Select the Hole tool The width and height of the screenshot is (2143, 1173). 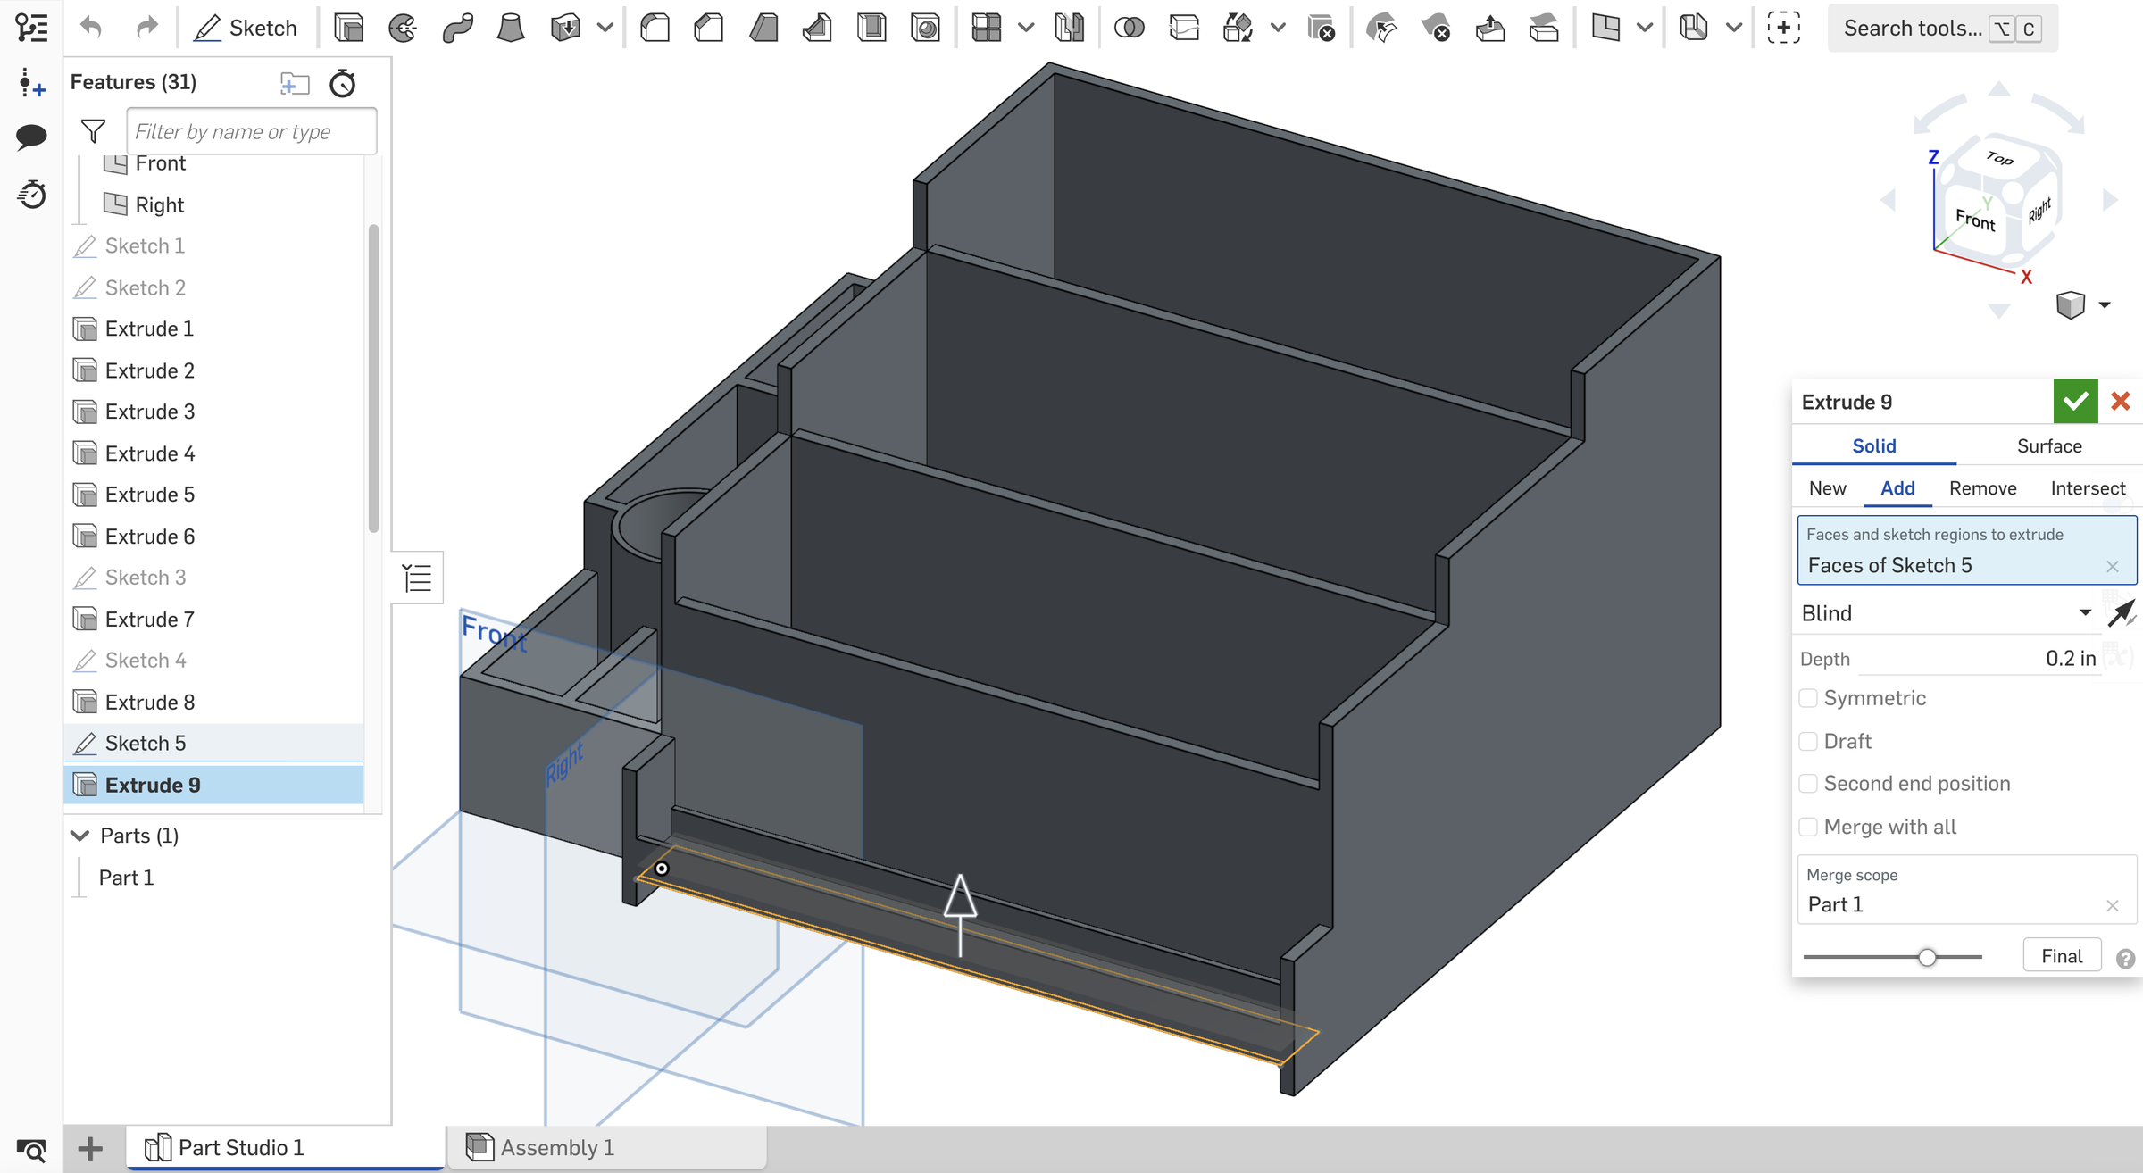[x=925, y=27]
